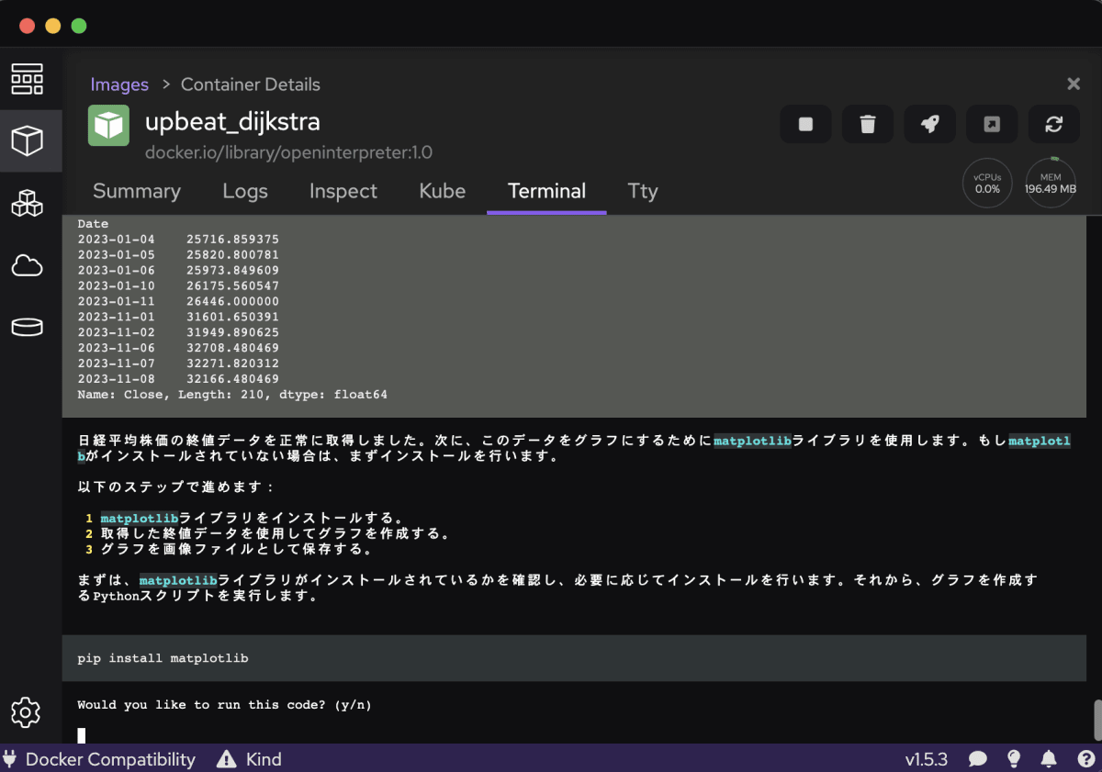Image resolution: width=1102 pixels, height=772 pixels.
Task: Deploy container to Kubernetes rocket icon
Action: [930, 124]
